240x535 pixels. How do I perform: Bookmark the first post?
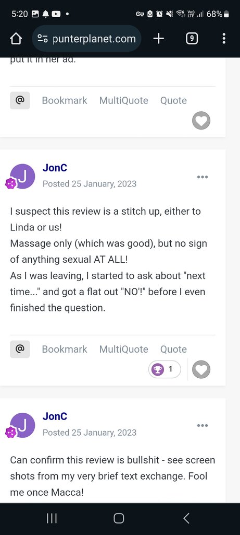(65, 101)
